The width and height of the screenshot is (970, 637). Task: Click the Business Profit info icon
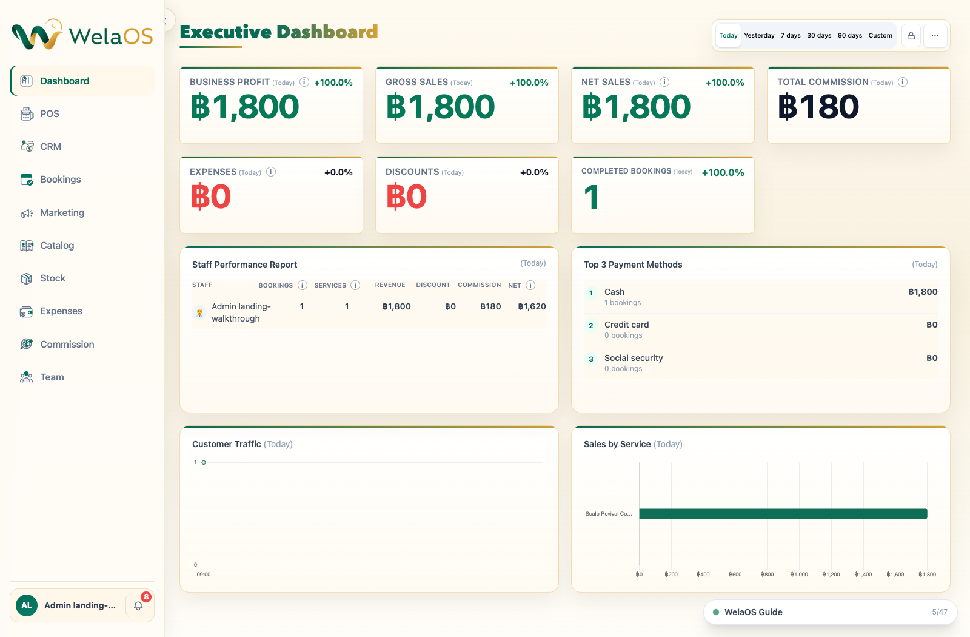tap(304, 82)
